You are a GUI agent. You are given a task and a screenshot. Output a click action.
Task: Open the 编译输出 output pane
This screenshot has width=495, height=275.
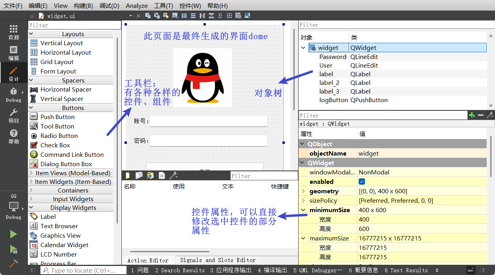coord(272,270)
